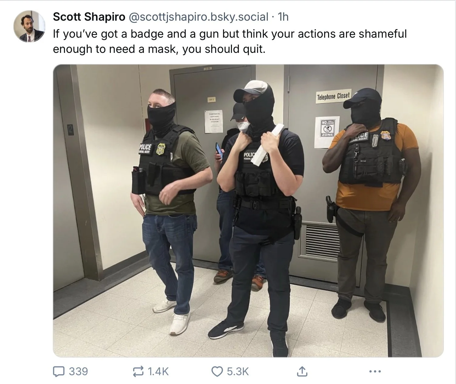Like the post with heart icon
The width and height of the screenshot is (456, 384).
tap(217, 372)
